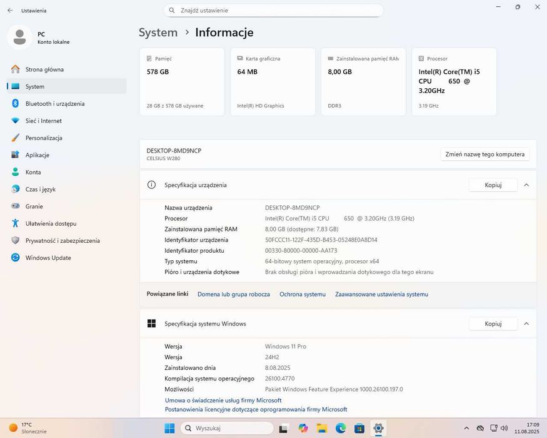
Task: Open the Procesor info card
Action: [454, 82]
